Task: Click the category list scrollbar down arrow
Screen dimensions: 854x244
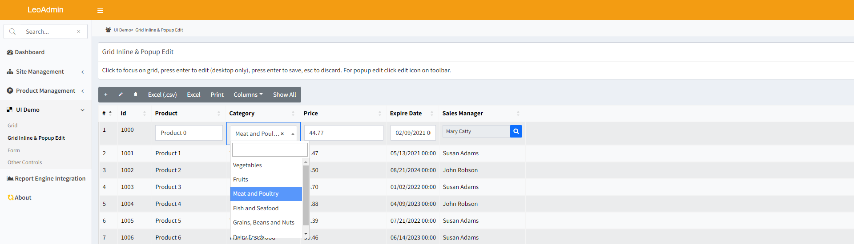Action: pyautogui.click(x=306, y=233)
